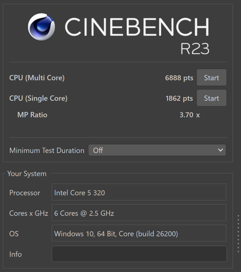The width and height of the screenshot is (241, 272).
Task: Click the chevron arrow on the Off dropdown
Action: pos(220,150)
